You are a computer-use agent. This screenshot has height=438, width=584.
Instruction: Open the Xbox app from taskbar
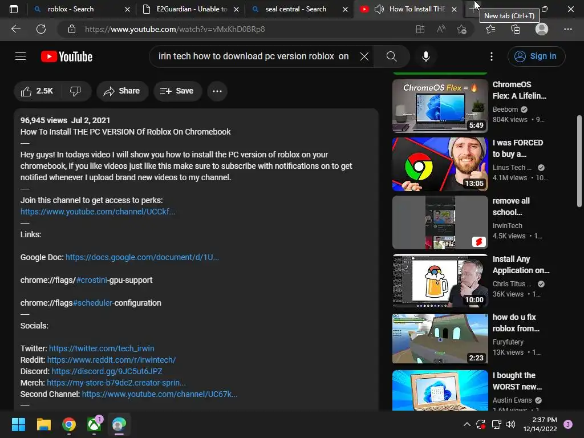tap(94, 424)
